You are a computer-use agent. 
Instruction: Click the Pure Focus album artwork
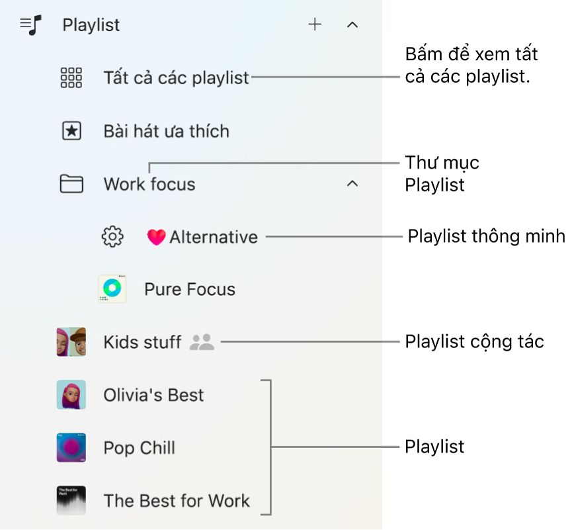111,289
